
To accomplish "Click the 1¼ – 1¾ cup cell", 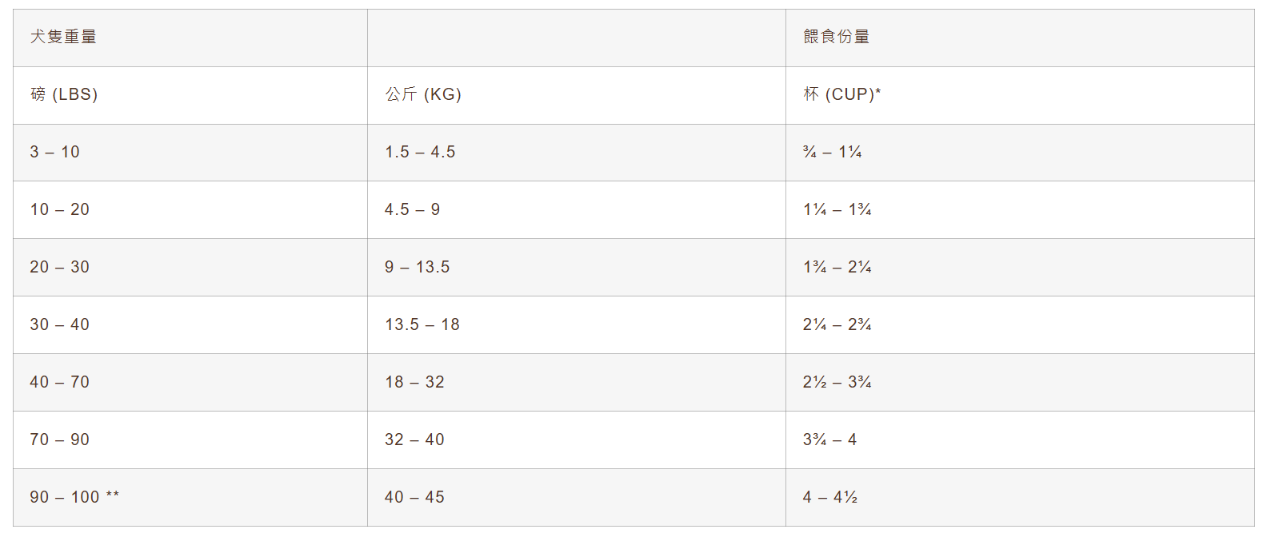I will click(x=837, y=209).
